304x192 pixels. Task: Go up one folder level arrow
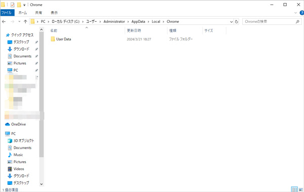25,21
